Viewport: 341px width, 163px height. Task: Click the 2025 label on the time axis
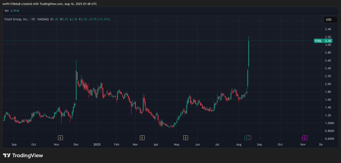[97, 144]
